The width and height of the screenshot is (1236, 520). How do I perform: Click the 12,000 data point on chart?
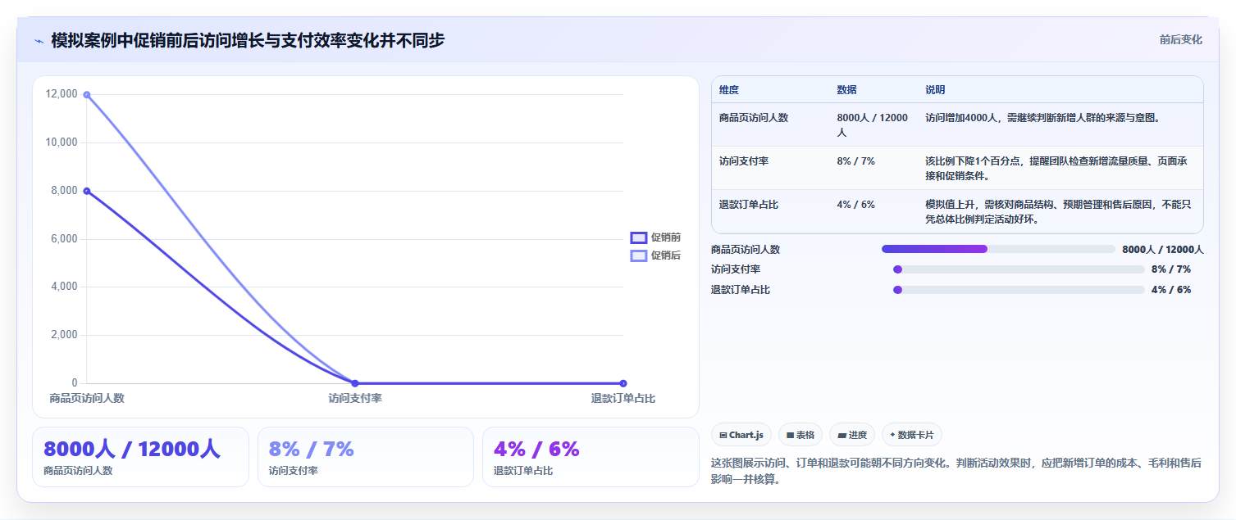(x=86, y=94)
